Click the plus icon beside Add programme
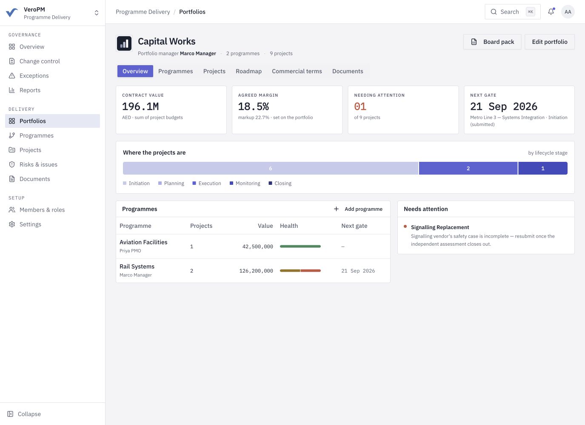 click(336, 209)
